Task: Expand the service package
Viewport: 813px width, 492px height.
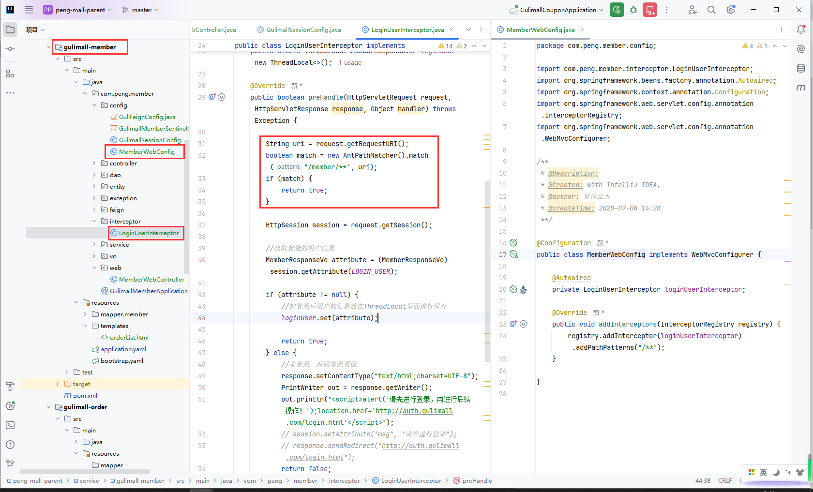Action: [x=94, y=244]
